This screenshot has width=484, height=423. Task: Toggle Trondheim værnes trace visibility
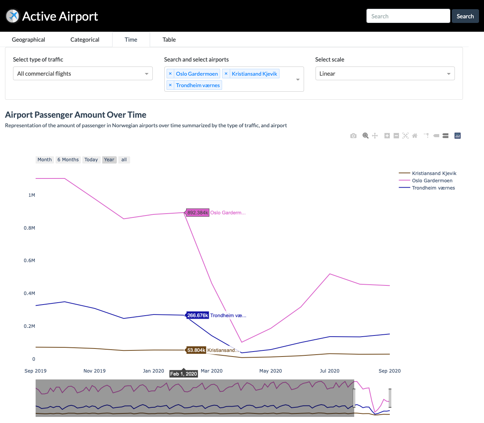433,188
